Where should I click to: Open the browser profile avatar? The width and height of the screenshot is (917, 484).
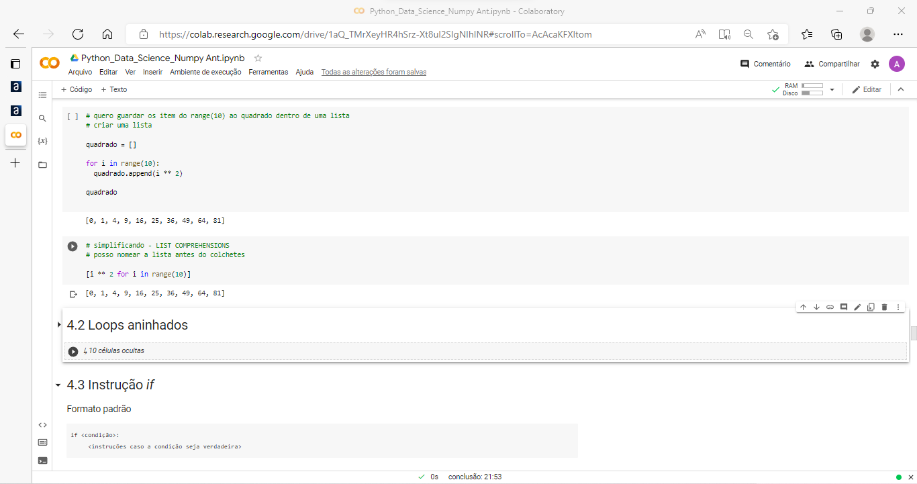coord(867,34)
